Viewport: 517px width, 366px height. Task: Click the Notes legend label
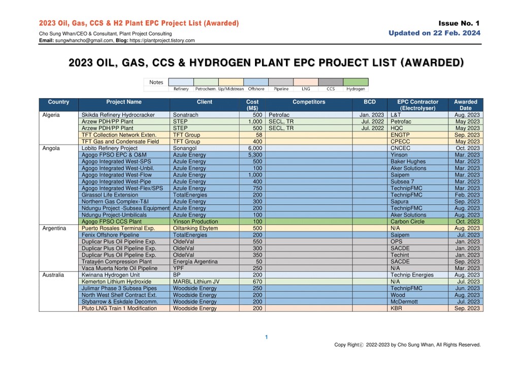(x=156, y=82)
